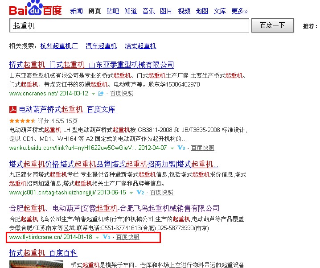Click URL text www.cncranes.net/ 2014-03-12
Screen dimensions: 320x268
(49, 94)
